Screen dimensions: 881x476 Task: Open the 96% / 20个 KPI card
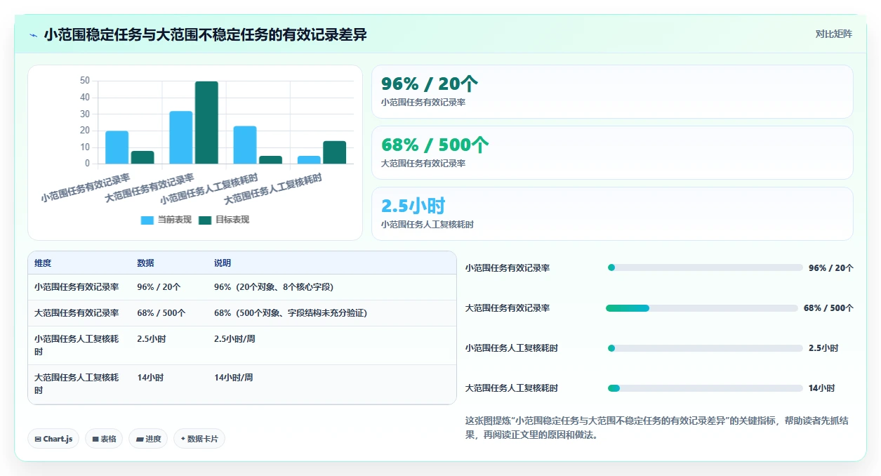point(612,92)
